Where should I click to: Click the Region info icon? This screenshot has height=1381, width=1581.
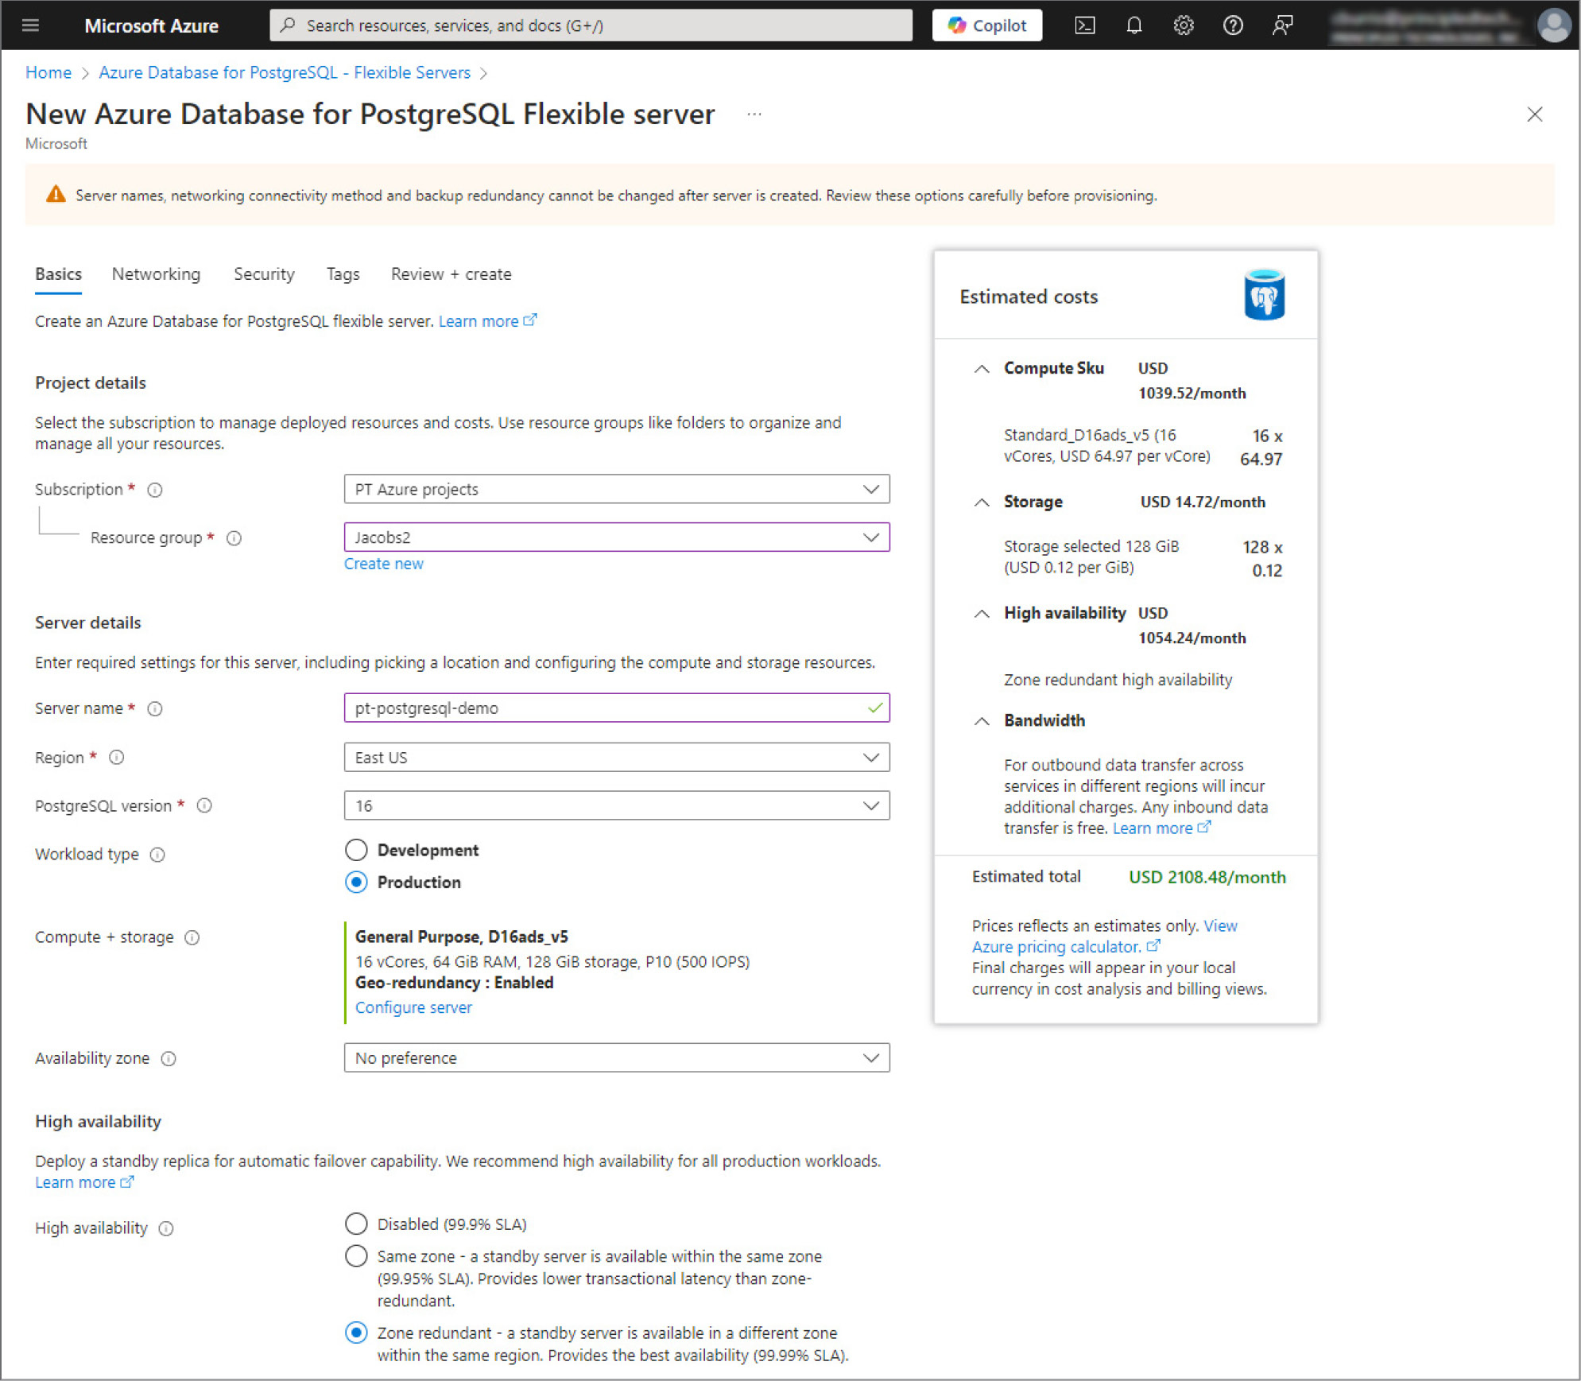117,758
